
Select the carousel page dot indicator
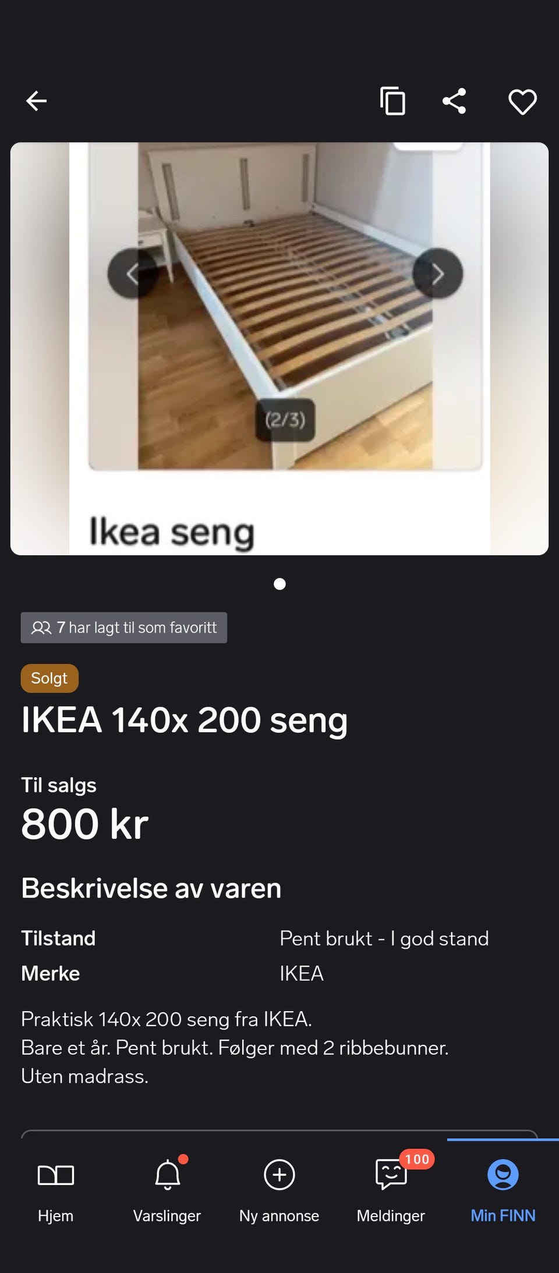click(x=279, y=584)
